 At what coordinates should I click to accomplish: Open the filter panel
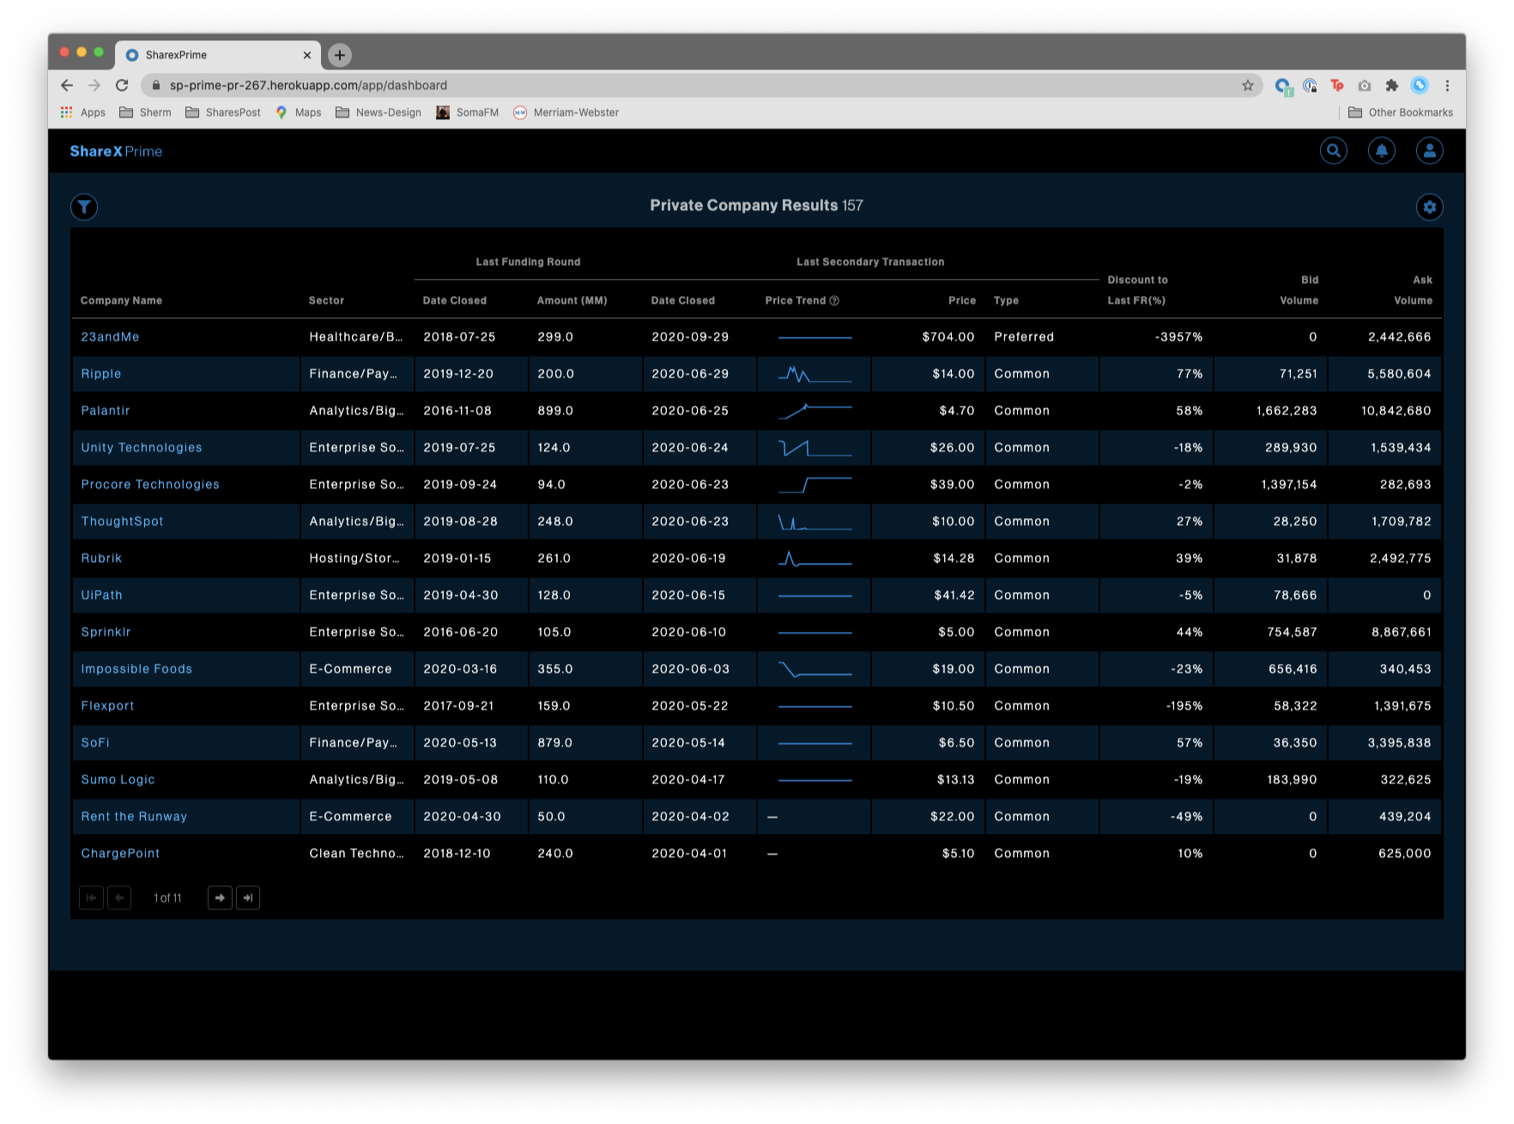coord(83,207)
